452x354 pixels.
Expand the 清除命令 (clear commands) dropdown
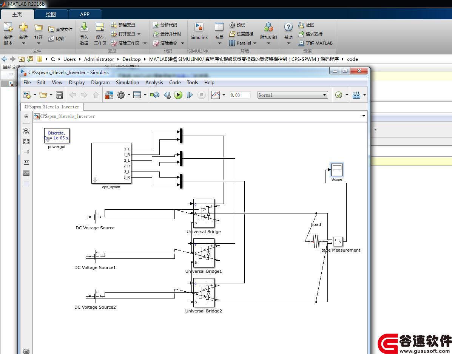tap(182, 43)
